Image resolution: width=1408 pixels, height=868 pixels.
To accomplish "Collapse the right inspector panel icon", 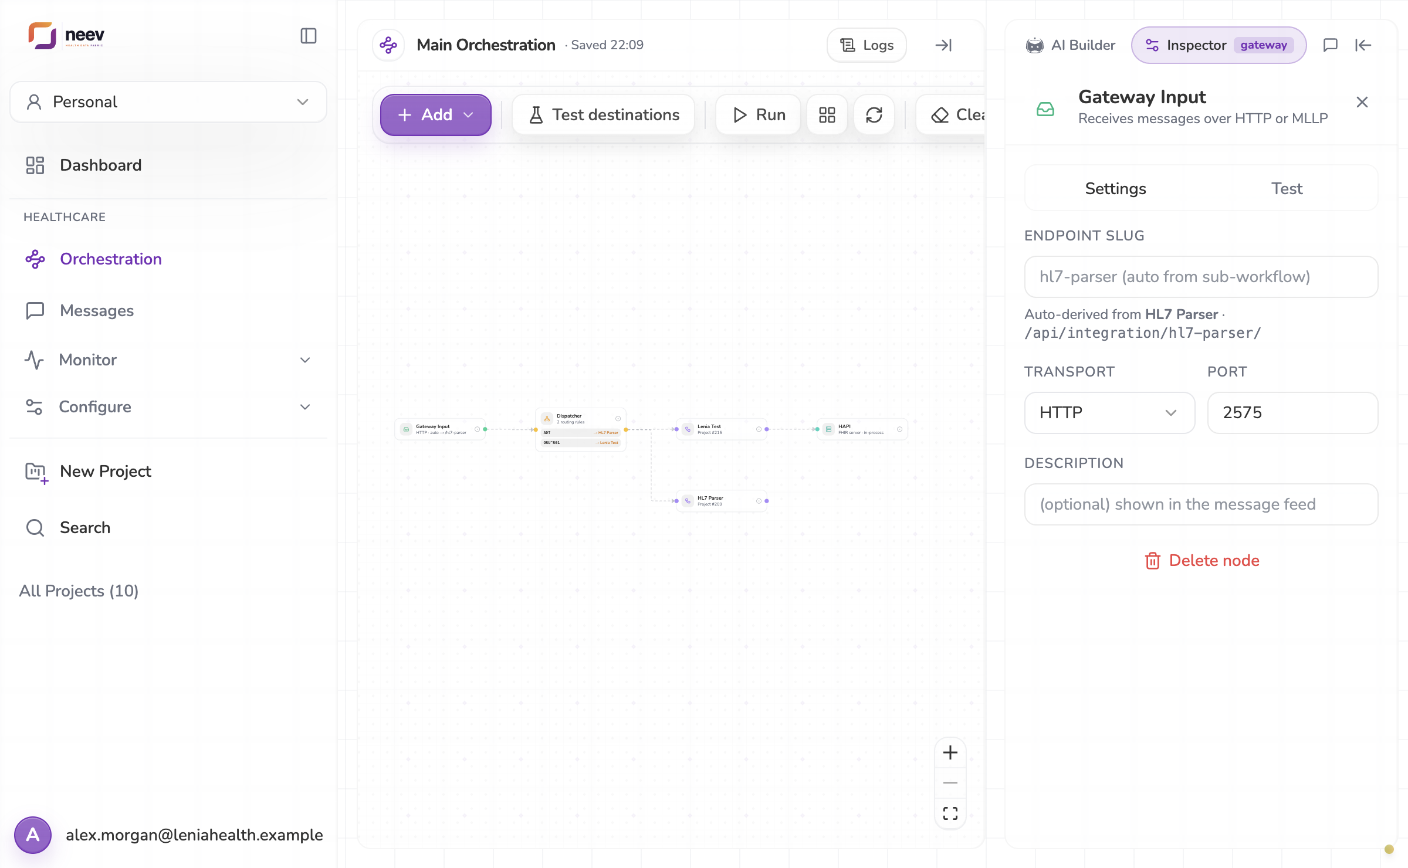I will (1363, 45).
